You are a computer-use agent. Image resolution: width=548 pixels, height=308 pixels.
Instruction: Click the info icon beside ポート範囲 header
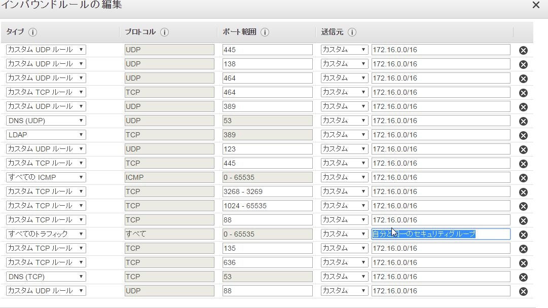click(265, 32)
